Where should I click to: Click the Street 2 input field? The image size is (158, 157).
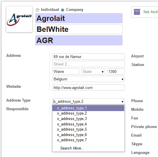89,64
